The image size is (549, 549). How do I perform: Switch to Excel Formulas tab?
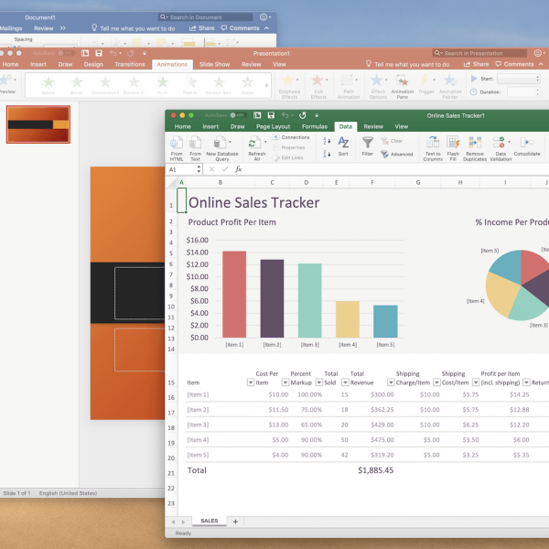[x=315, y=126]
